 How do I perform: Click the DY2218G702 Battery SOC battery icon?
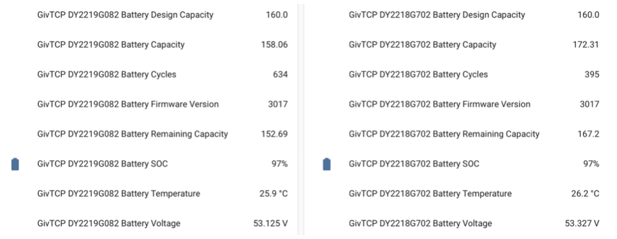tap(326, 164)
